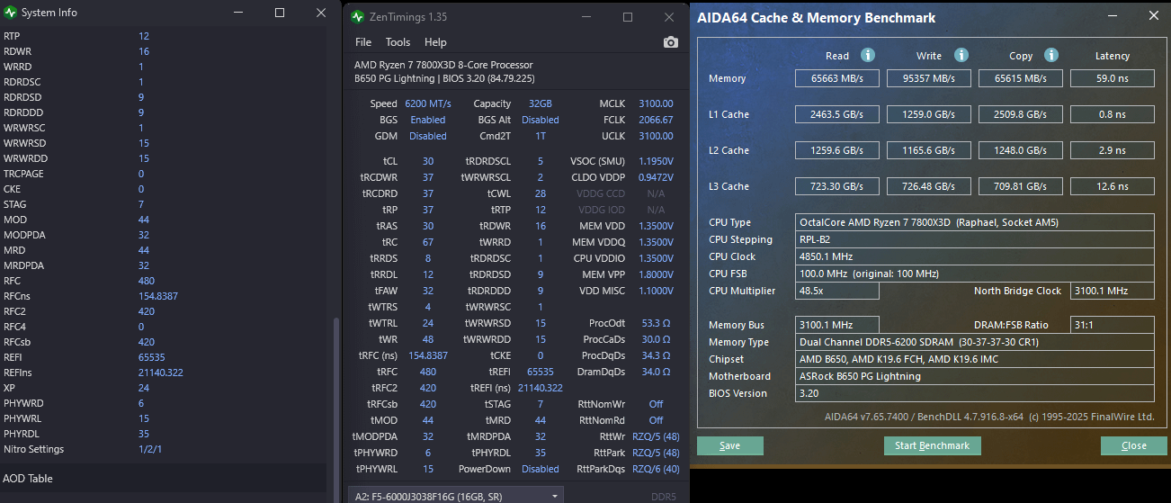Open the File menu in ZenTimings
The image size is (1171, 503).
tap(363, 42)
